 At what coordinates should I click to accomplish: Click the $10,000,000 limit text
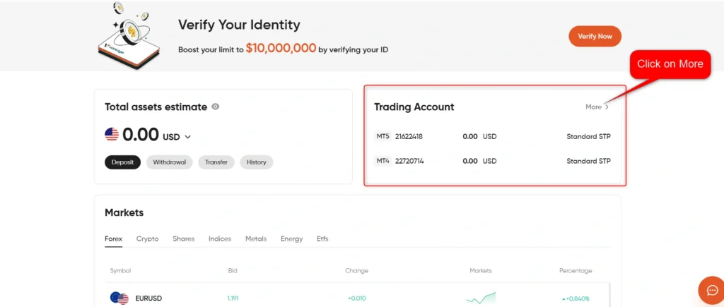[281, 48]
